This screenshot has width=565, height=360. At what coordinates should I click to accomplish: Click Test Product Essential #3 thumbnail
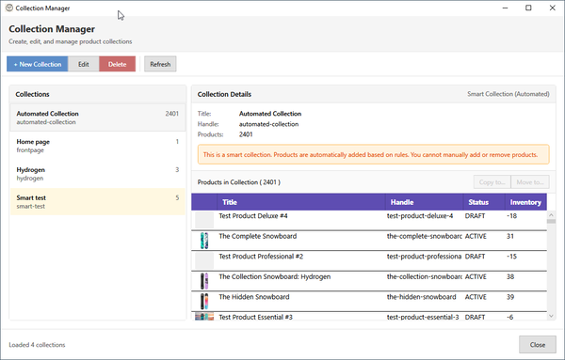pos(204,317)
